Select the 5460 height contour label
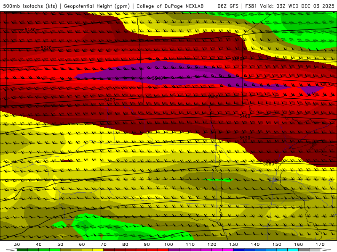 [x=245, y=116]
